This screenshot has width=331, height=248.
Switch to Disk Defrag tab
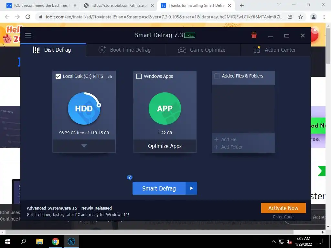point(53,50)
